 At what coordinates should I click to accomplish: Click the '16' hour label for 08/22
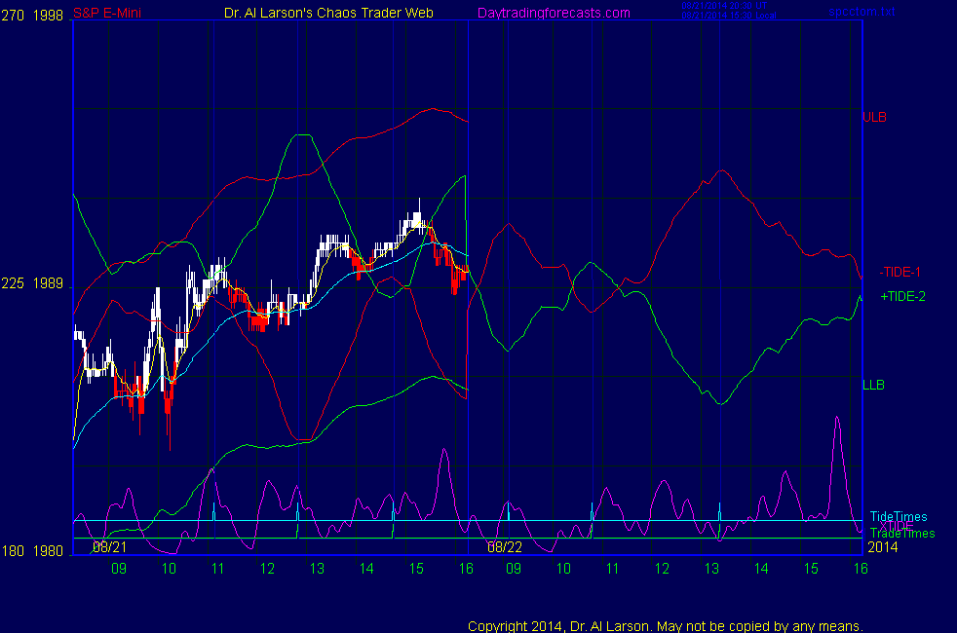coord(861,569)
